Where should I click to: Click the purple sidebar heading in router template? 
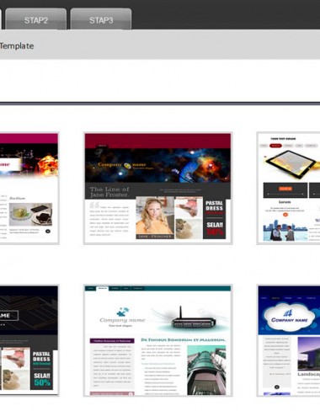pos(112,341)
